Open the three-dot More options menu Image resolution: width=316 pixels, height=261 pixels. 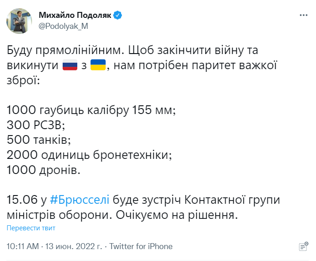304,15
